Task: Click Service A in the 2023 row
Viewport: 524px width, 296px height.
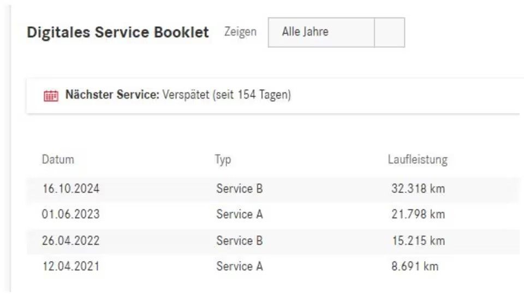Action: [240, 214]
